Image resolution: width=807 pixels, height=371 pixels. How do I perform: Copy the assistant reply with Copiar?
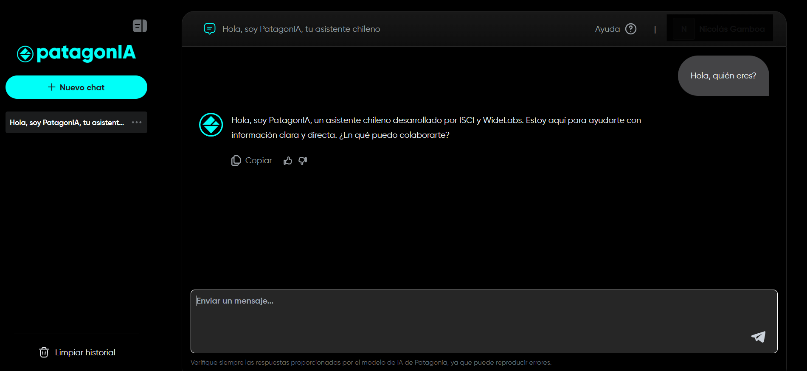point(252,160)
